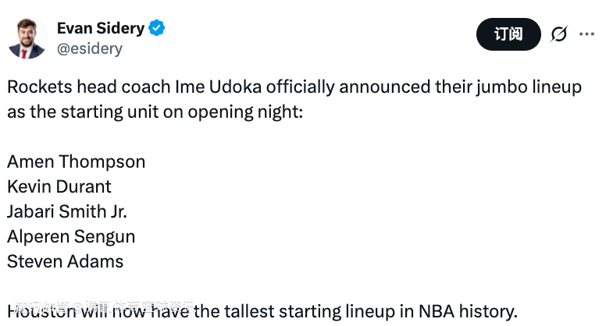Open the three-dot more options menu
606x326 pixels.
tap(587, 34)
